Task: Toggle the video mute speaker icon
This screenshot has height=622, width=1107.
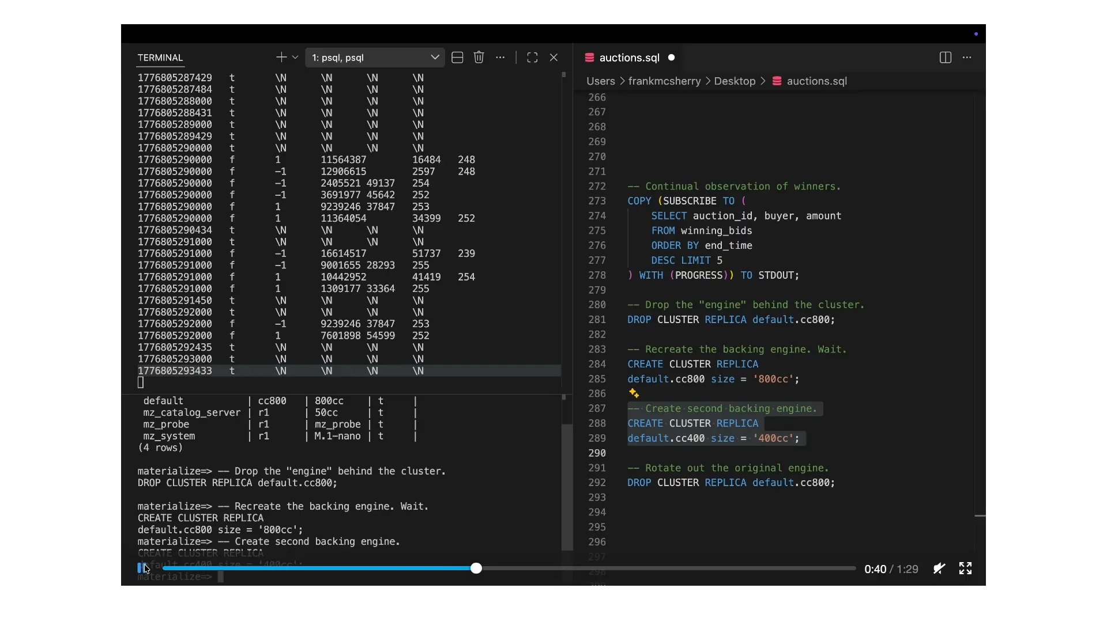Action: [939, 568]
